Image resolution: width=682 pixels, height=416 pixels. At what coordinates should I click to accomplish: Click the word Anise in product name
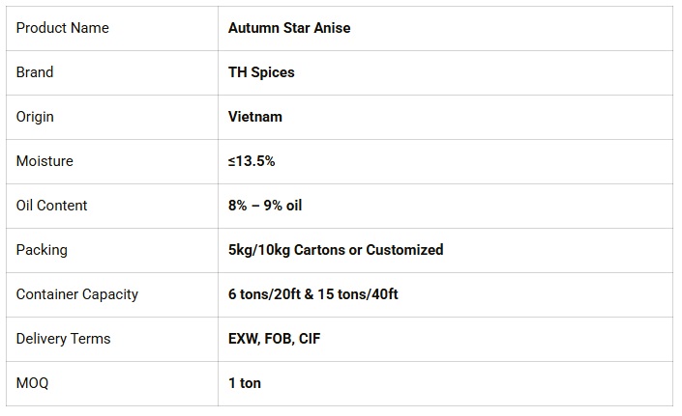(333, 28)
